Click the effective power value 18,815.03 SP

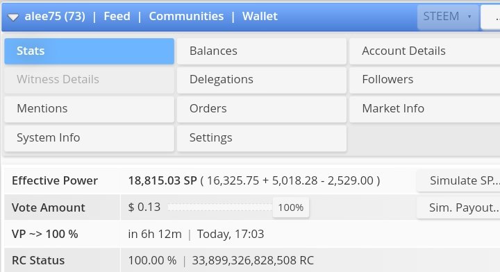tap(162, 180)
